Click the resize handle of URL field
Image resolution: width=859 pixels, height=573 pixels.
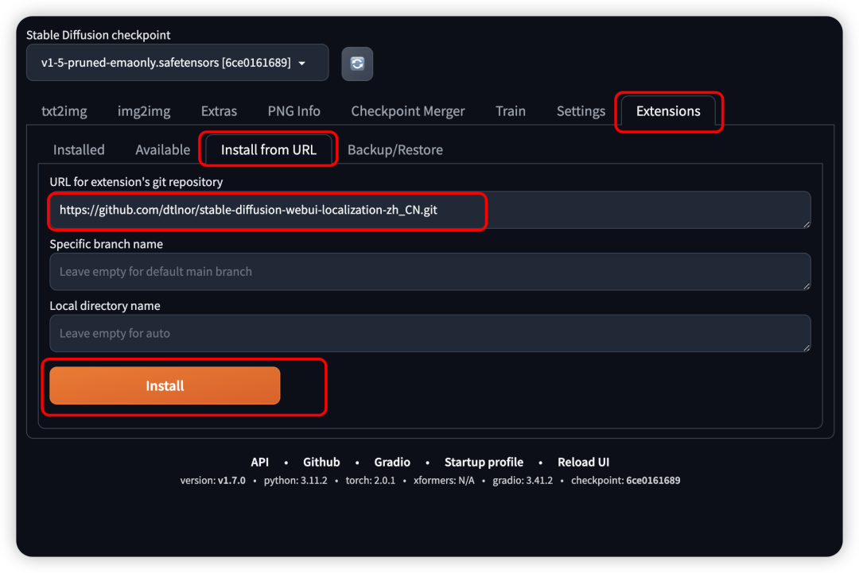coord(807,224)
